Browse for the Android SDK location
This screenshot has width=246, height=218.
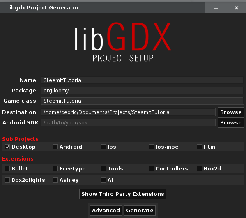click(x=231, y=123)
